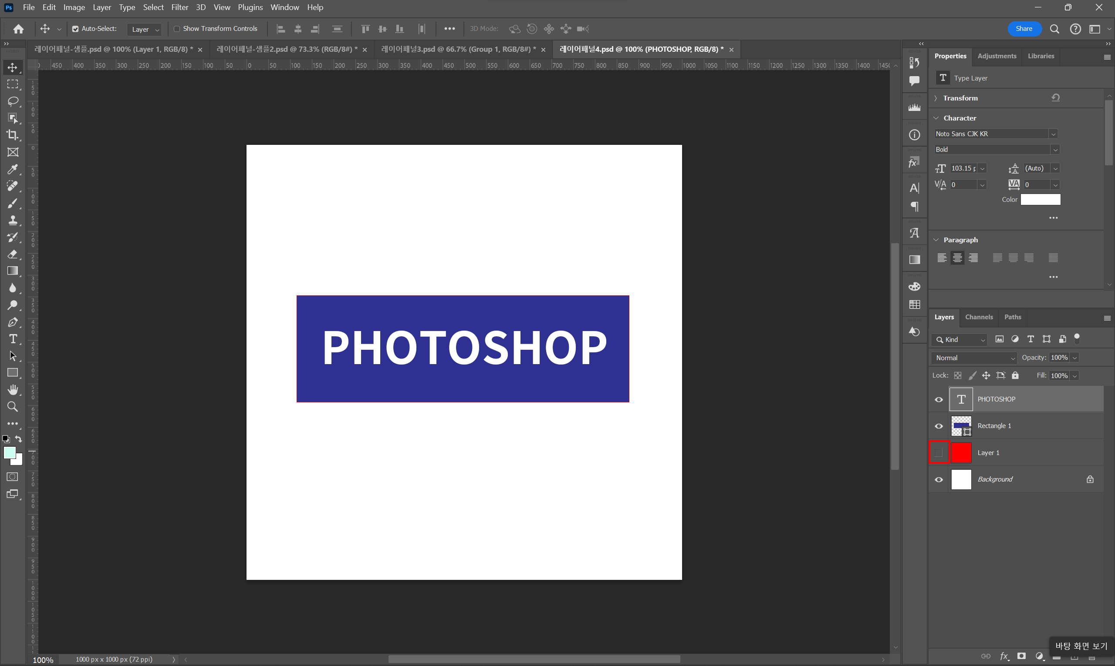Click the Lock all layer icon
Viewport: 1115px width, 666px height.
pyautogui.click(x=1015, y=376)
